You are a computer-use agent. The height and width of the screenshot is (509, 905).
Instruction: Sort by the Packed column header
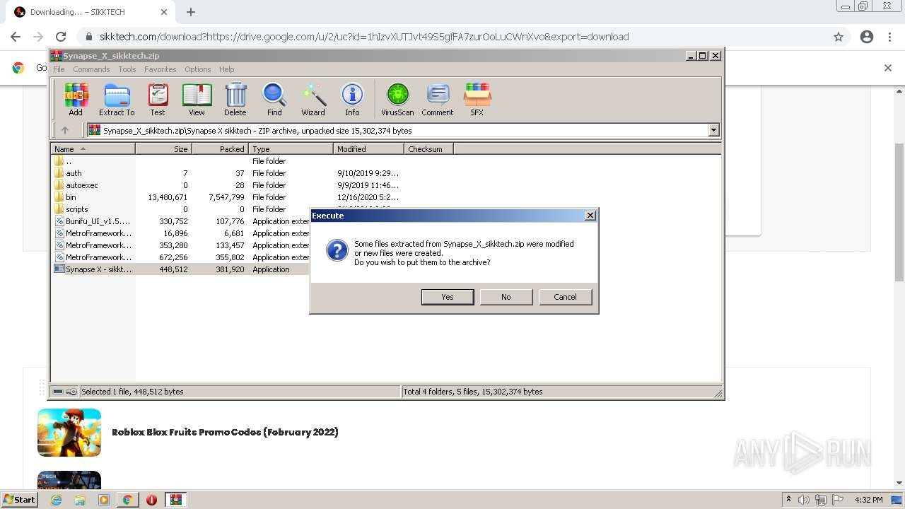coord(220,149)
